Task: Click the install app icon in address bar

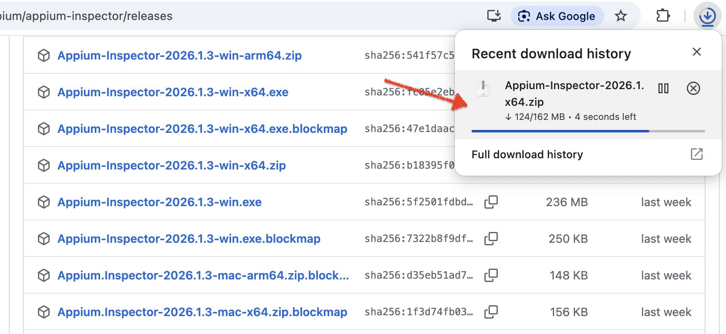Action: 494,16
